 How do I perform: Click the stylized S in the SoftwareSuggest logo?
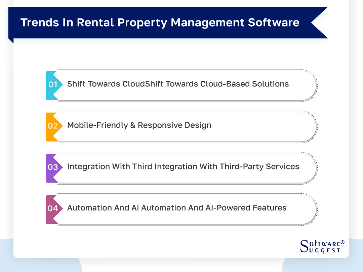[x=304, y=247]
